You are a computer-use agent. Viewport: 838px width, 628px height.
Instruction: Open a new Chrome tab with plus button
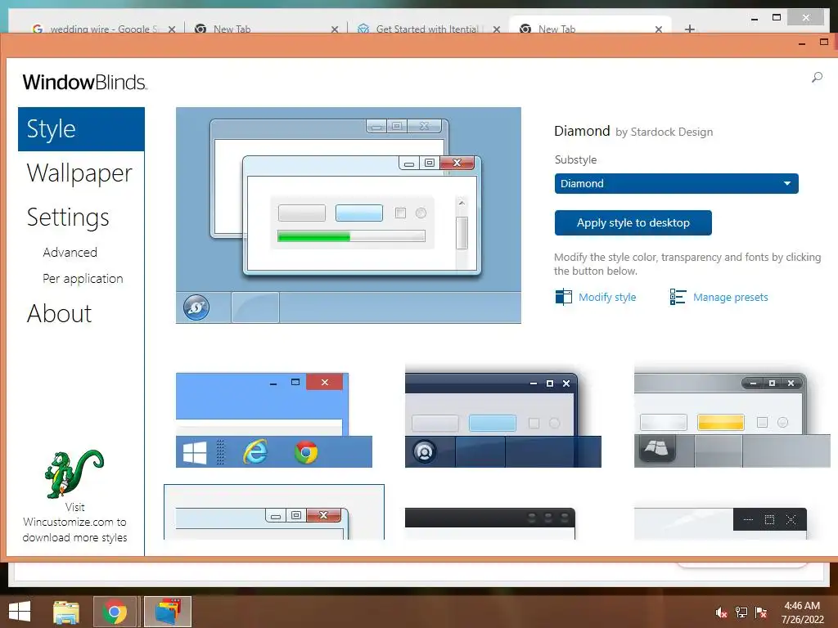(690, 29)
